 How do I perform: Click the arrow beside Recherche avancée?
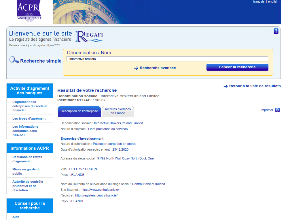136,68
